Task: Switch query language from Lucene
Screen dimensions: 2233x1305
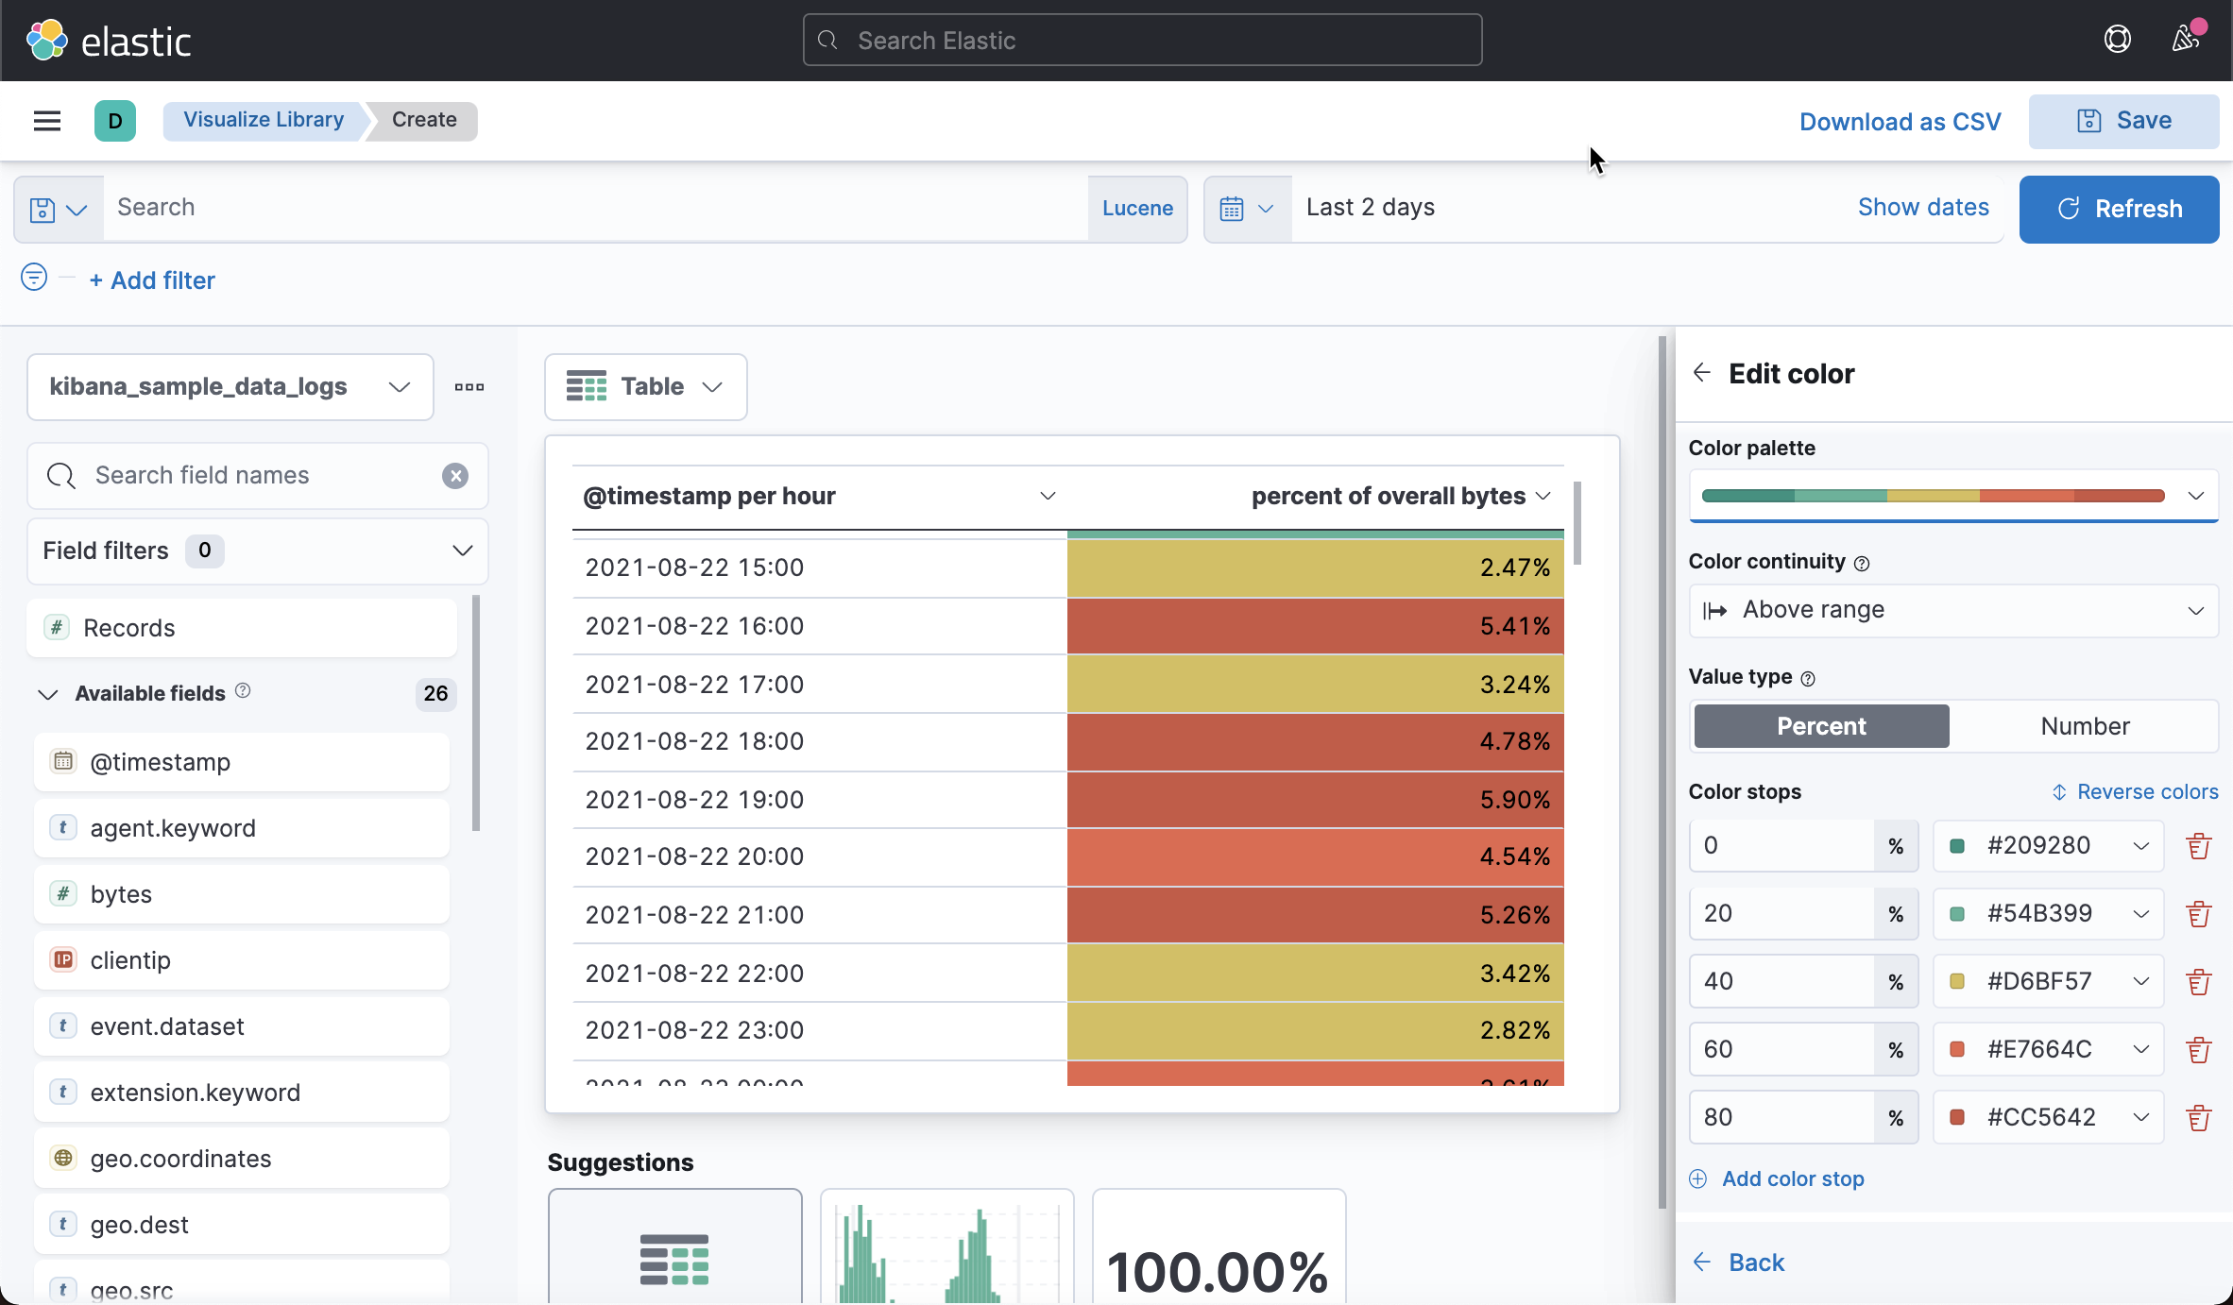Action: point(1136,208)
